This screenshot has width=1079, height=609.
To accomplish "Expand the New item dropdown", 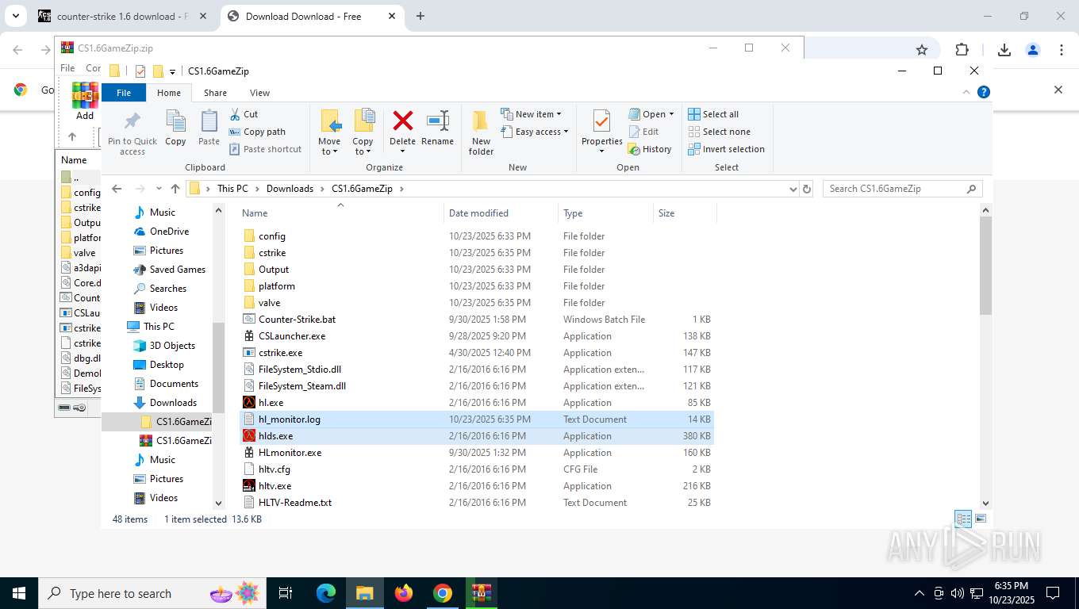I will pos(531,114).
